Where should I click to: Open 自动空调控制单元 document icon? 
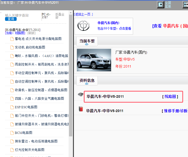coord(12,82)
